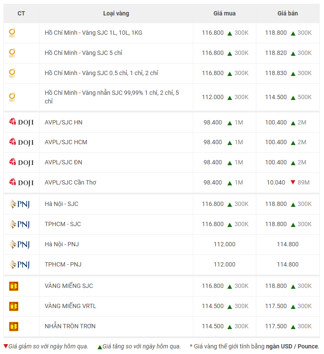The image size is (324, 354).
Task: Click the PNJ logo in the TPHCM - PNJ row
Action: 19,264
